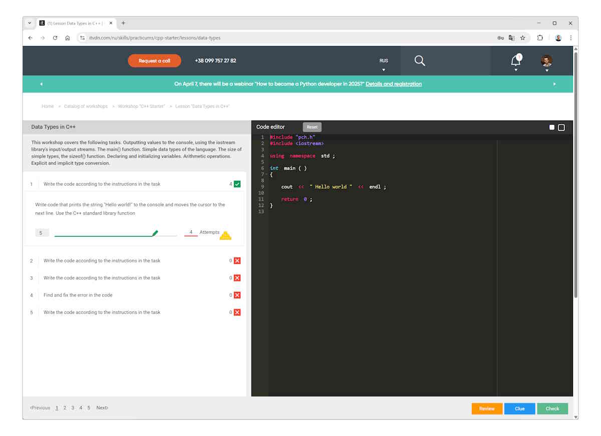Expand task 4 Find and fix the error
This screenshot has height=436, width=601.
click(x=134, y=295)
